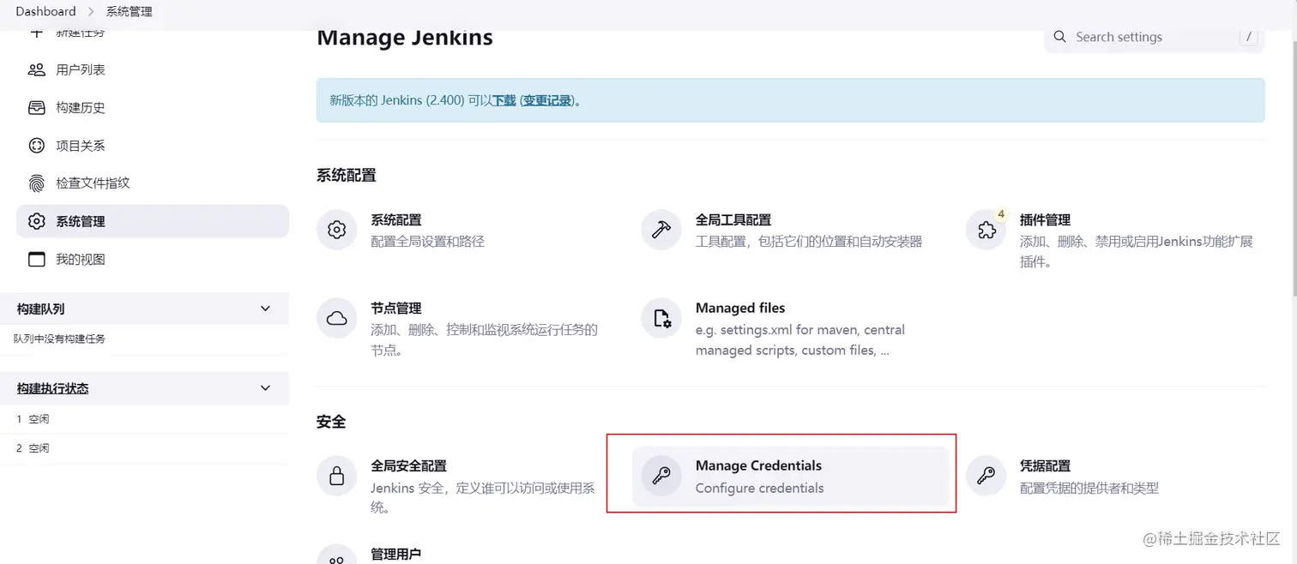Select 我的视图 in sidebar

pos(153,259)
